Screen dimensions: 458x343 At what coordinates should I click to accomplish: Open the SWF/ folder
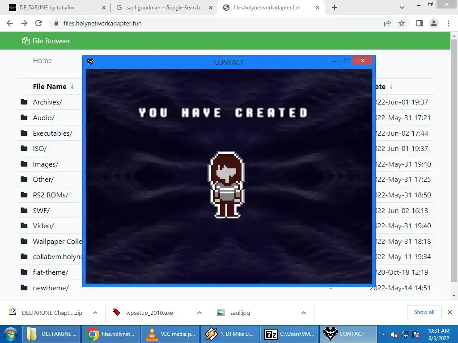click(41, 211)
